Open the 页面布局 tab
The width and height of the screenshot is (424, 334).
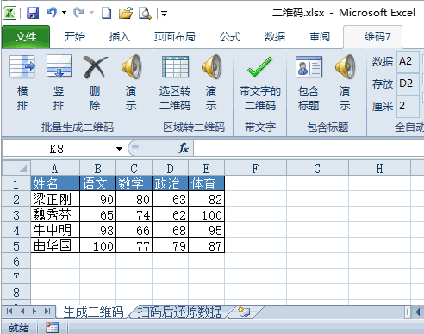(x=175, y=37)
